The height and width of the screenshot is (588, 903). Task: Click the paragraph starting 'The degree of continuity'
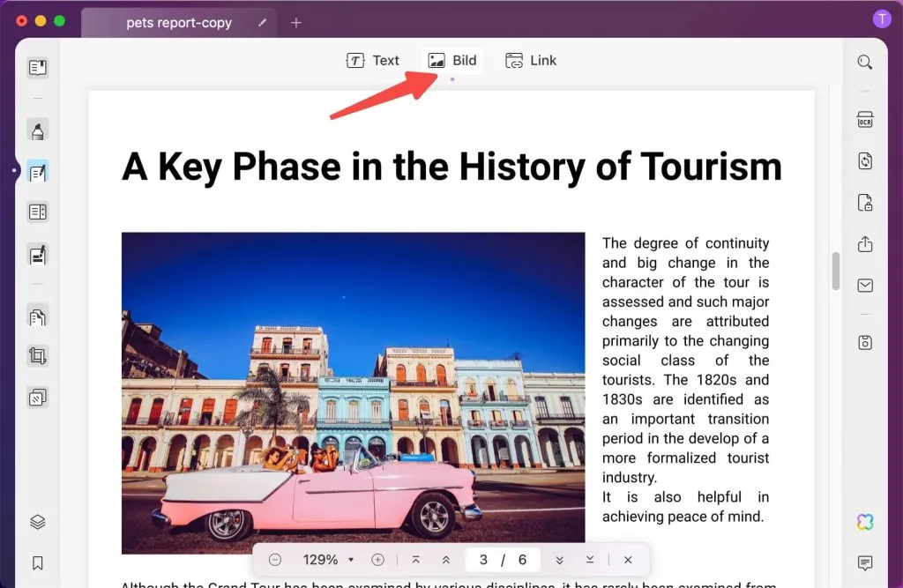pyautogui.click(x=685, y=360)
